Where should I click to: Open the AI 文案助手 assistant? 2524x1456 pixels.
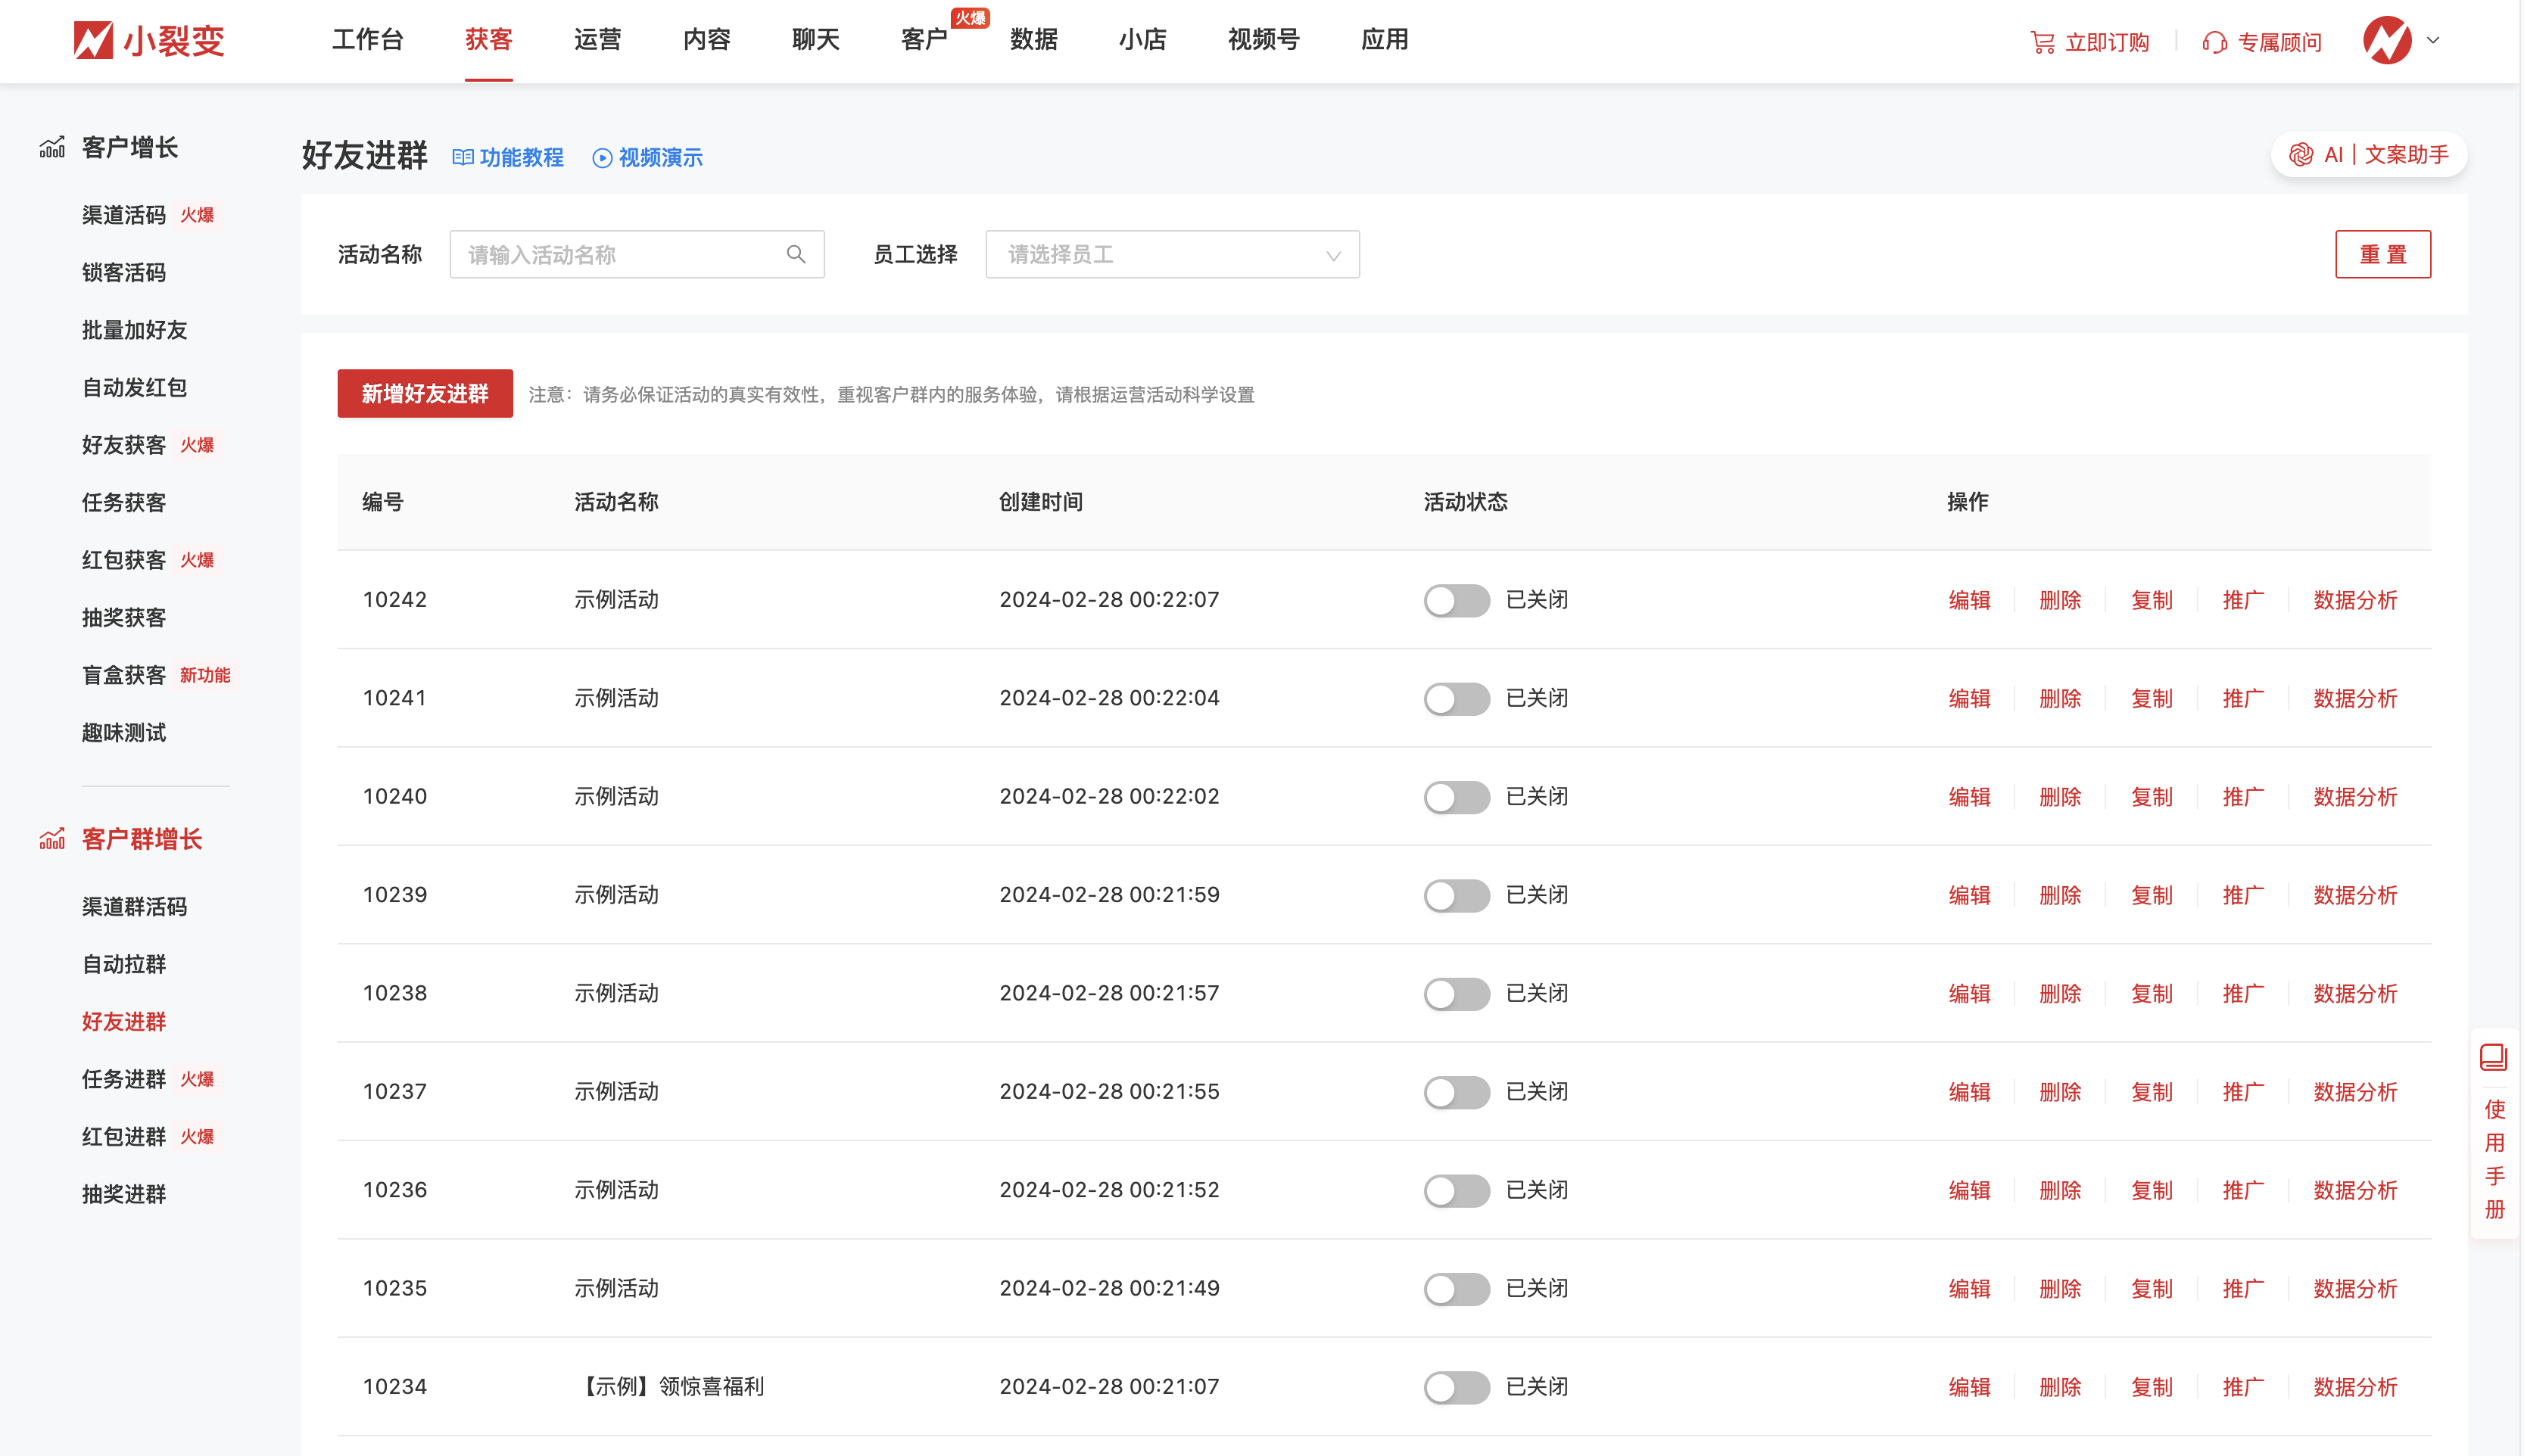[x=2367, y=154]
